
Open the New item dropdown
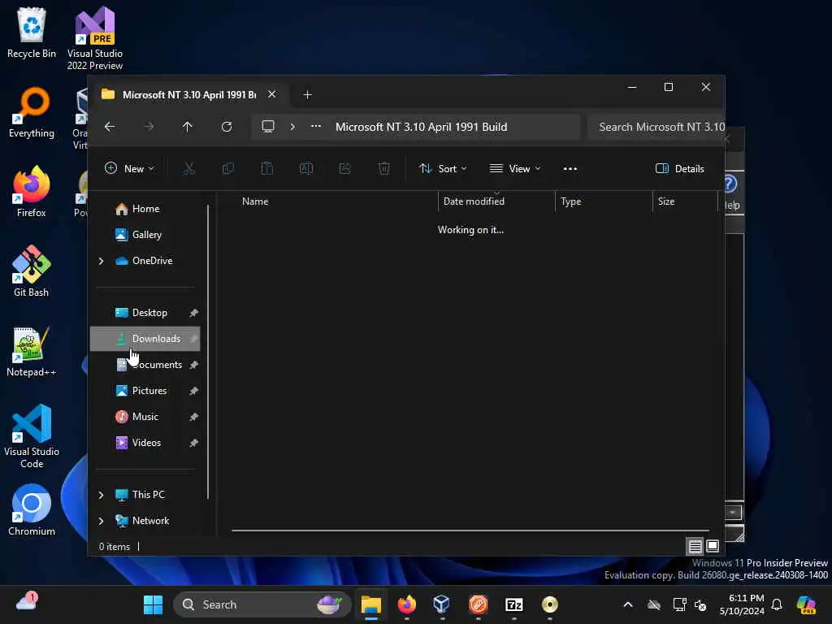coord(129,169)
